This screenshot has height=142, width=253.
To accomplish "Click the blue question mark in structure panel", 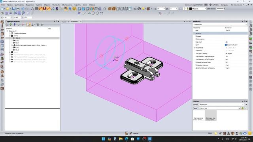I will click(x=15, y=24).
